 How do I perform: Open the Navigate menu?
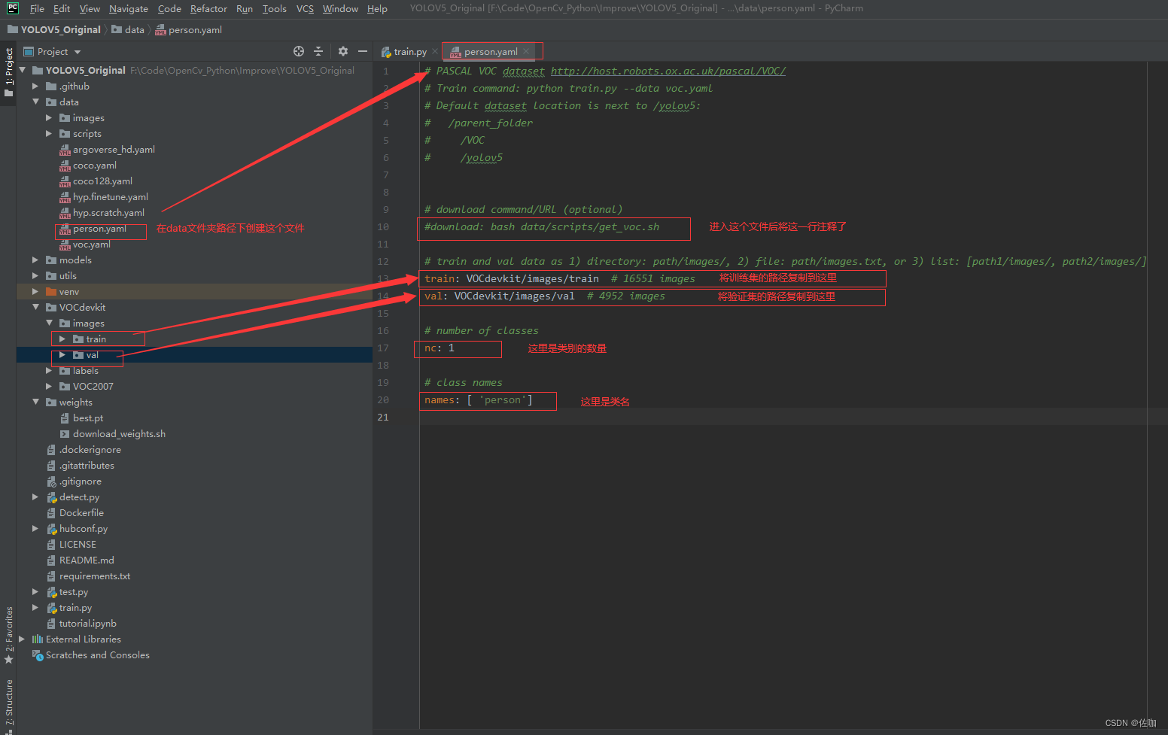129,9
